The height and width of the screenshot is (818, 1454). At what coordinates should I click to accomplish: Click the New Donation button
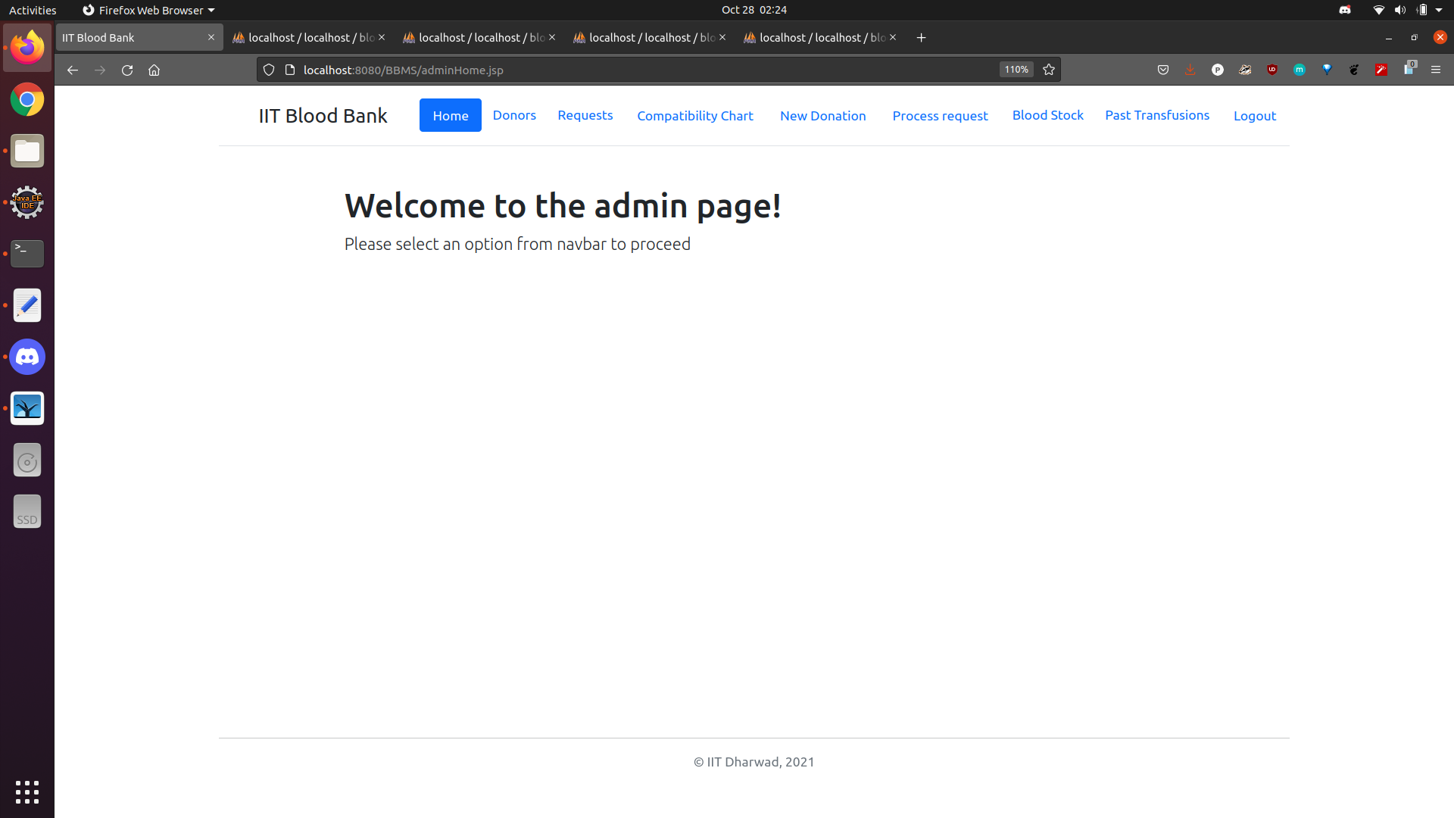(x=823, y=115)
